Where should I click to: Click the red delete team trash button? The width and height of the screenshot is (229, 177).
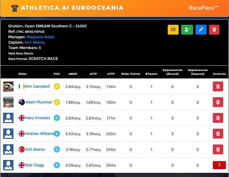point(214,30)
